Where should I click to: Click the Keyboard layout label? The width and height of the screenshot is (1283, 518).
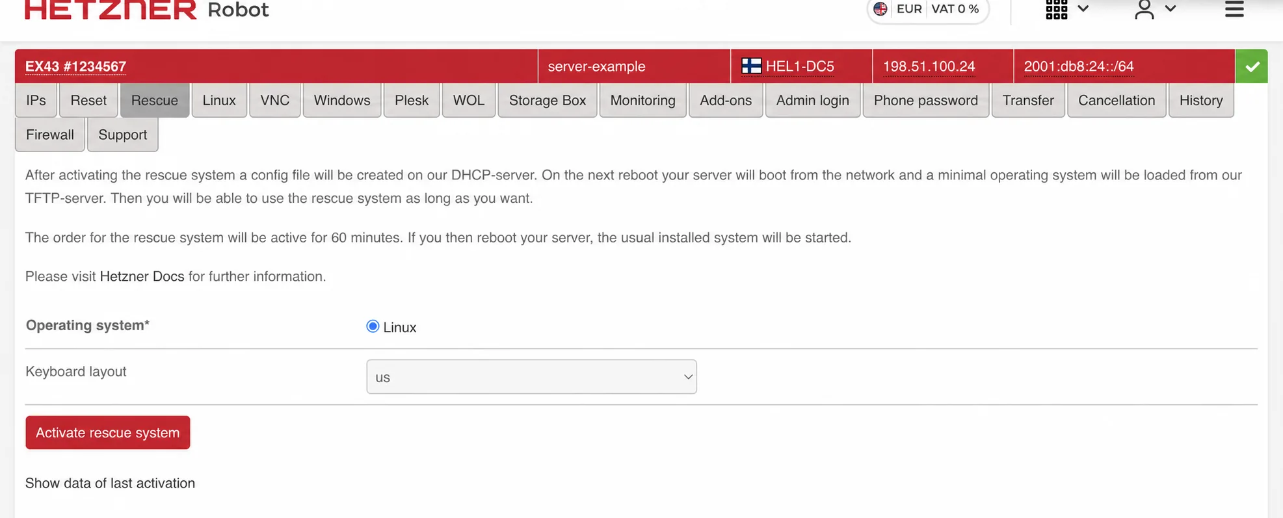pyautogui.click(x=76, y=372)
